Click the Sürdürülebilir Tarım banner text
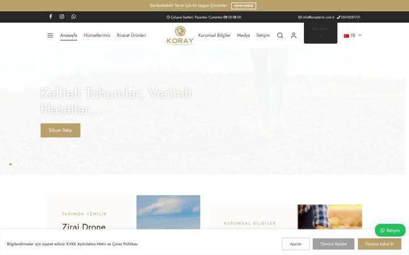 click(x=189, y=6)
